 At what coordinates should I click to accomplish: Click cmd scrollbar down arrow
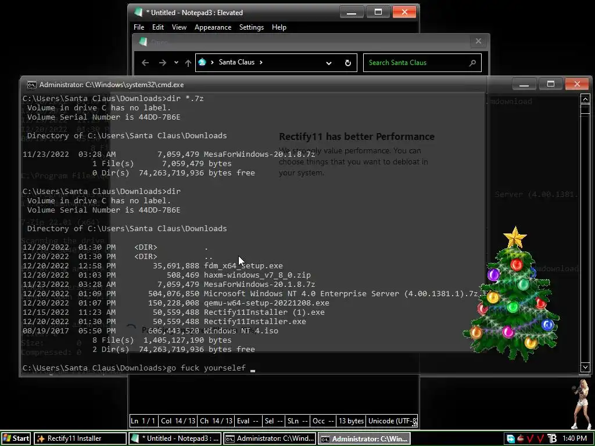point(585,367)
